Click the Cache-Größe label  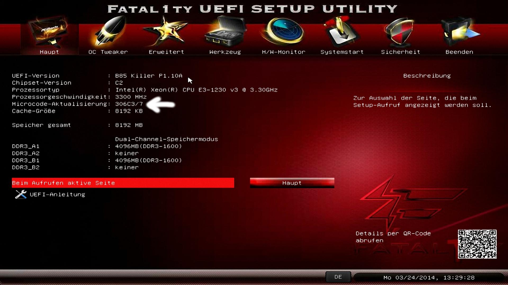(x=34, y=111)
